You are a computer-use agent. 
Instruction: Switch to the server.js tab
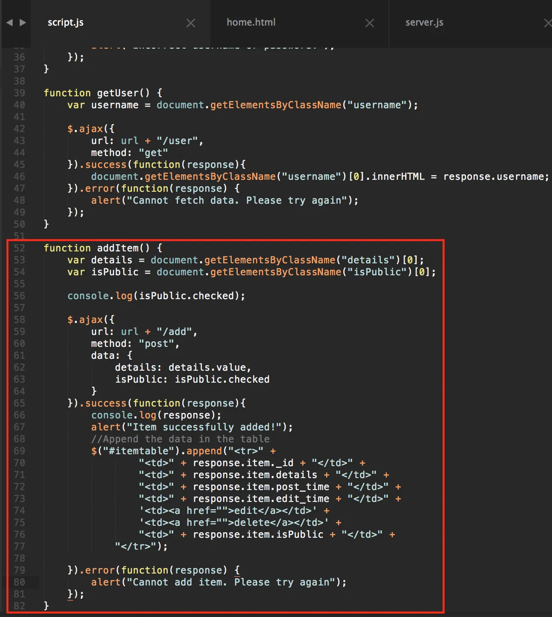[424, 22]
